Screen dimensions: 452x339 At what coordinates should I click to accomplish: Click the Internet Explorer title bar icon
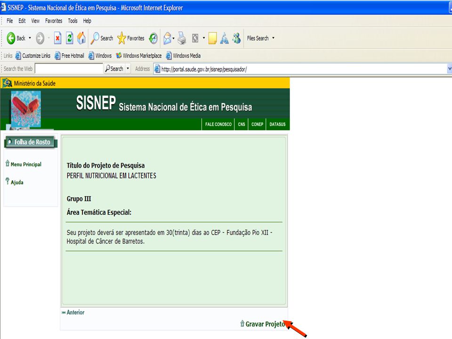3,7
